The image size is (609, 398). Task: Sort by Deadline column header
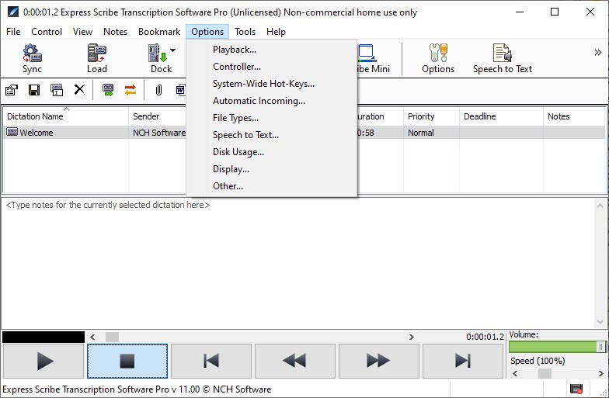pyautogui.click(x=502, y=116)
